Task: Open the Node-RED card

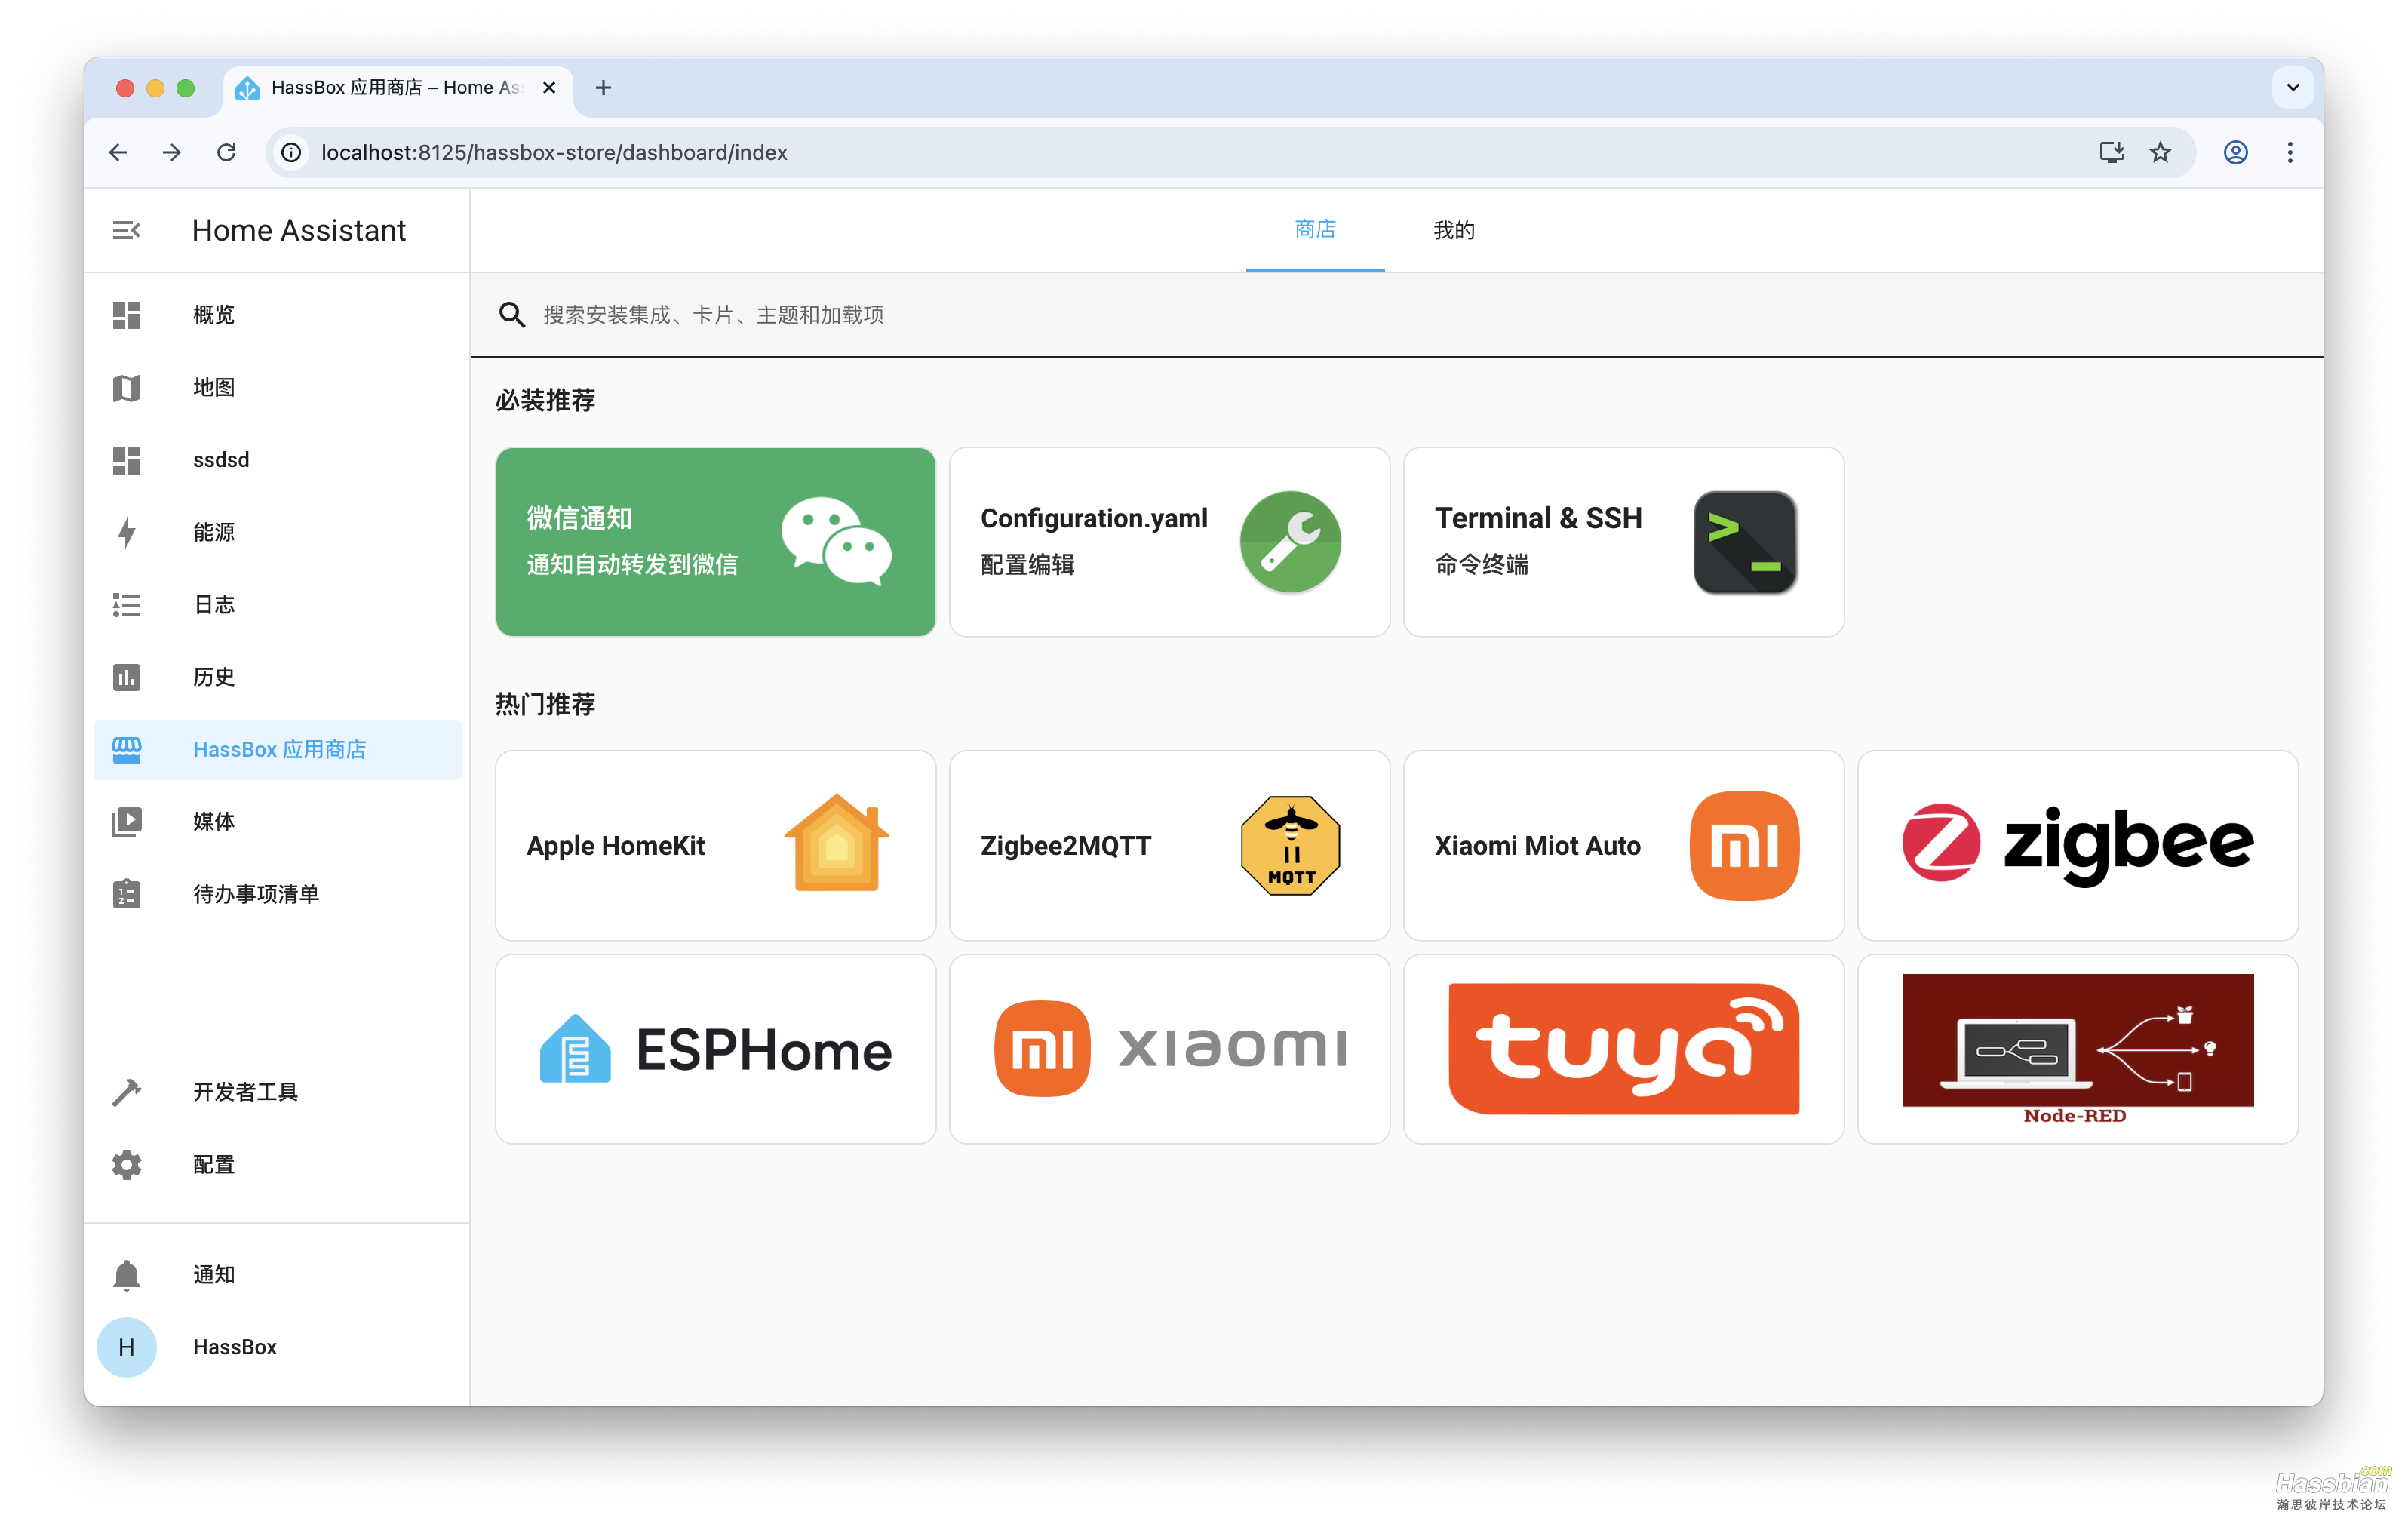Action: pos(2077,1048)
